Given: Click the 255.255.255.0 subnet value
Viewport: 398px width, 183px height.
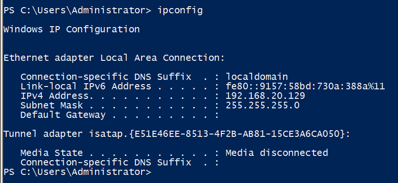Looking at the screenshot, I should (263, 105).
